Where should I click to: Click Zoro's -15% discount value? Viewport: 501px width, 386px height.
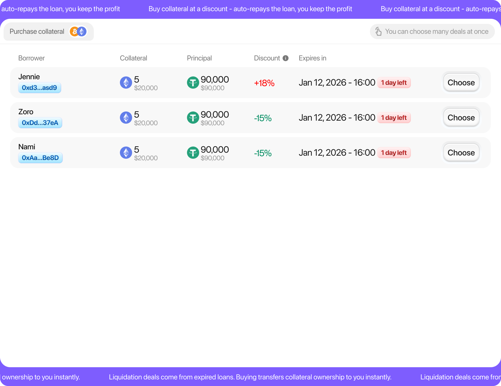263,118
